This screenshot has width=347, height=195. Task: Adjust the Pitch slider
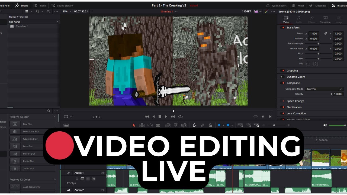coord(319,54)
